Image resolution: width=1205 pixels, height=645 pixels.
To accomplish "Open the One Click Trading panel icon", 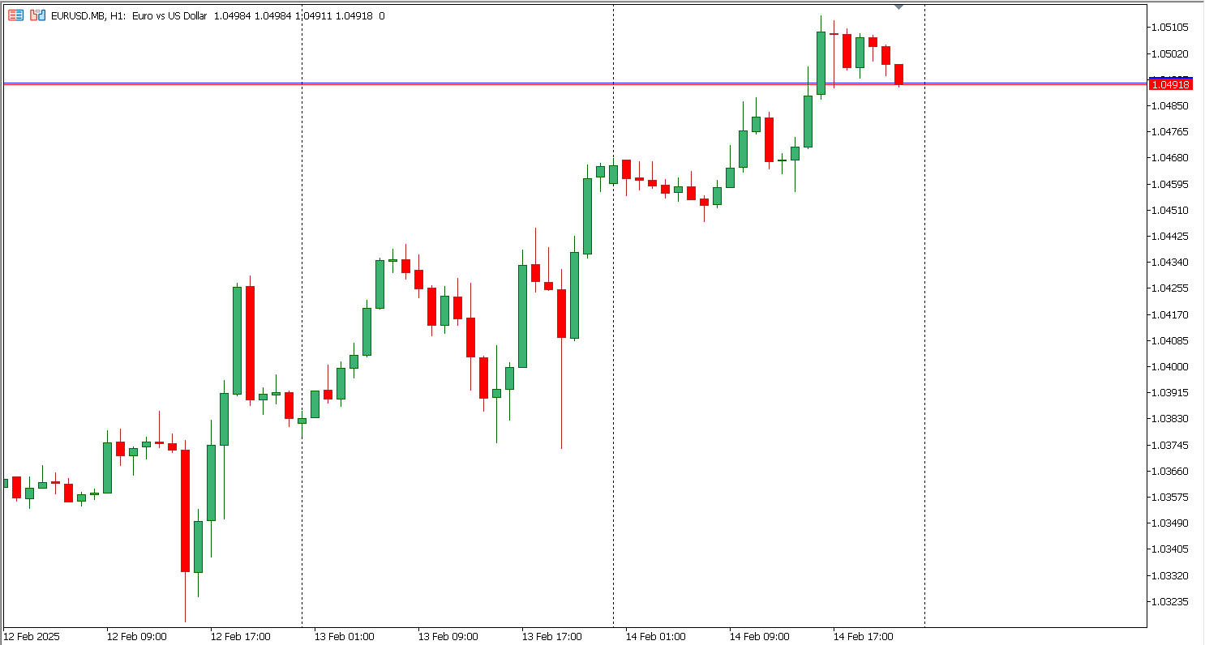I will click(16, 15).
